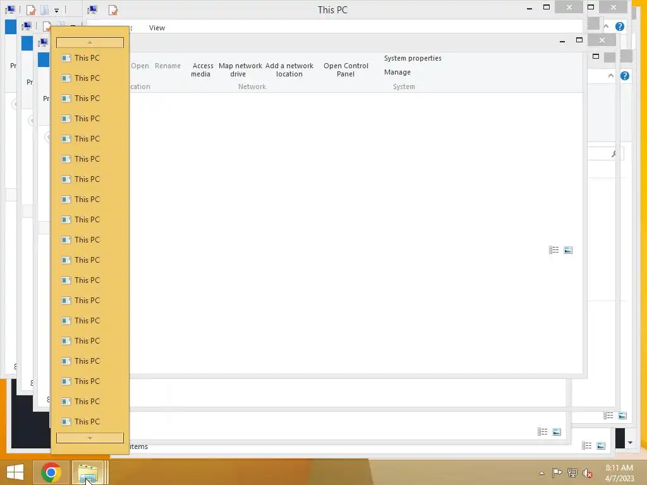The image size is (647, 485).
Task: Open the Windows Start button
Action: [15, 472]
